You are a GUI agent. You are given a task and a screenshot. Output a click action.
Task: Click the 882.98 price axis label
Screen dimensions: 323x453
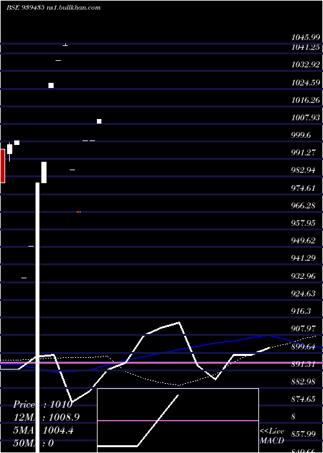[x=303, y=382]
